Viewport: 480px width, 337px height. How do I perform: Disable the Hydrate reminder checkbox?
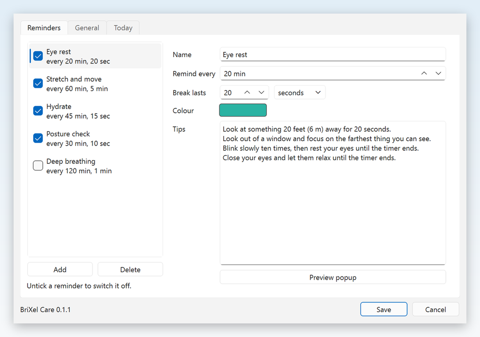click(38, 111)
